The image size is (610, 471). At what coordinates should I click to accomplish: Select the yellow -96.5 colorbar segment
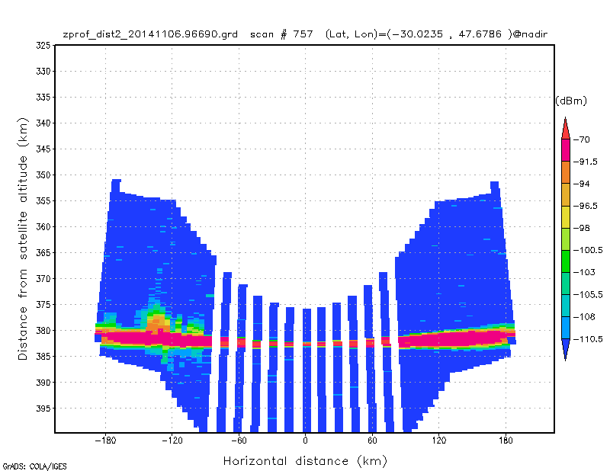pyautogui.click(x=566, y=216)
